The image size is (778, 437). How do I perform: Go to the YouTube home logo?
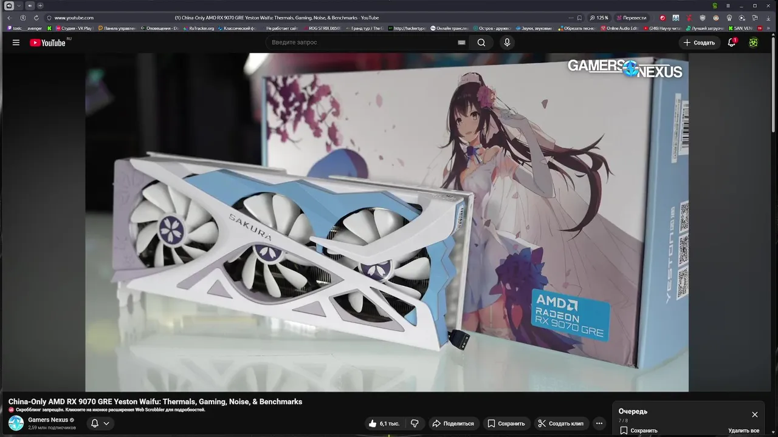[x=47, y=42]
